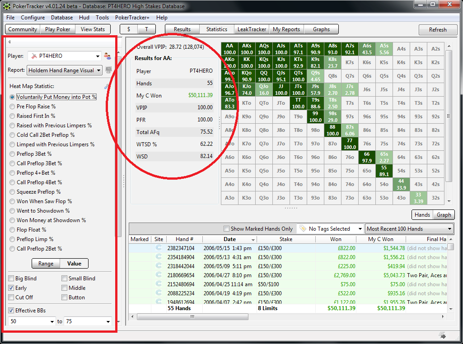Open the PokerTracker+ menu

tap(133, 18)
